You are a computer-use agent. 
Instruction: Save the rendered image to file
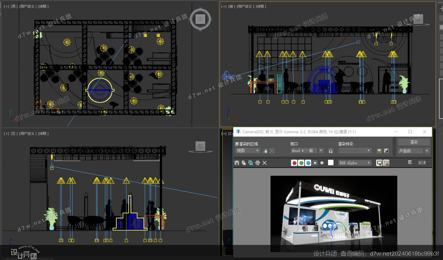(237, 163)
